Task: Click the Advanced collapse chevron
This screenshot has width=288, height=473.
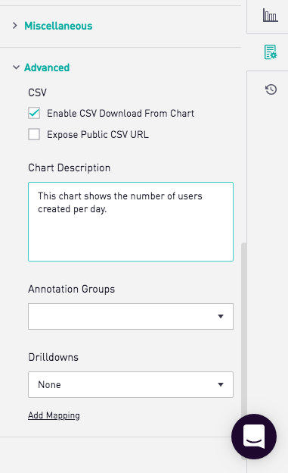Action: click(x=16, y=67)
